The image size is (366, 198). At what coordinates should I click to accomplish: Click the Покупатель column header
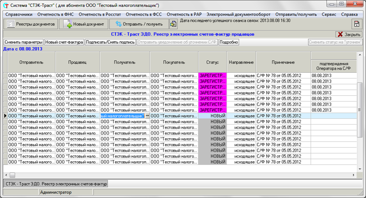[174, 62]
